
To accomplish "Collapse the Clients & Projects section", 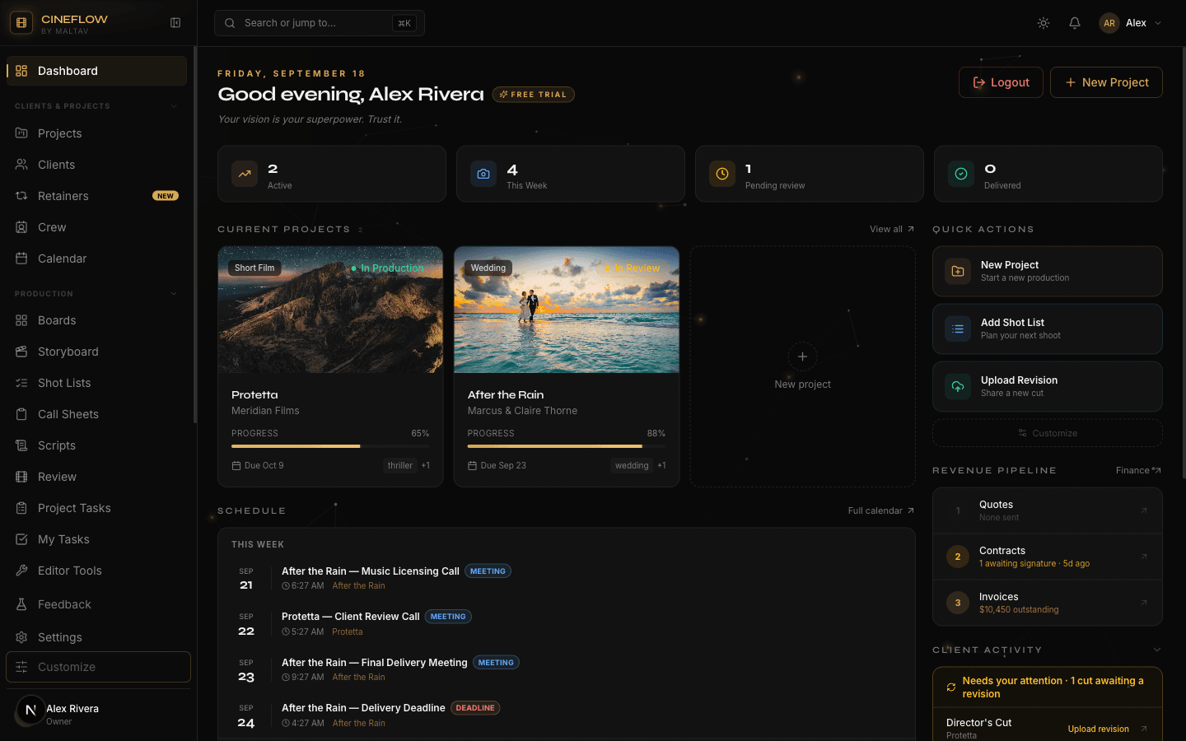I will coord(174,106).
